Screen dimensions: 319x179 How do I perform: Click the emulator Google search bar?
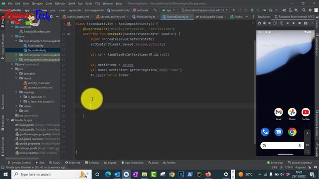click(282, 146)
